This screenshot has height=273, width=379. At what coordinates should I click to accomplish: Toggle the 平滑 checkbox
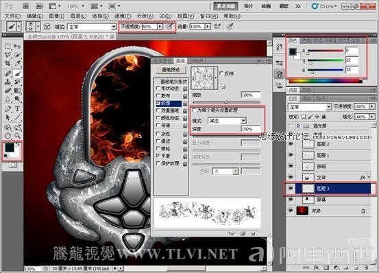[x=158, y=156]
